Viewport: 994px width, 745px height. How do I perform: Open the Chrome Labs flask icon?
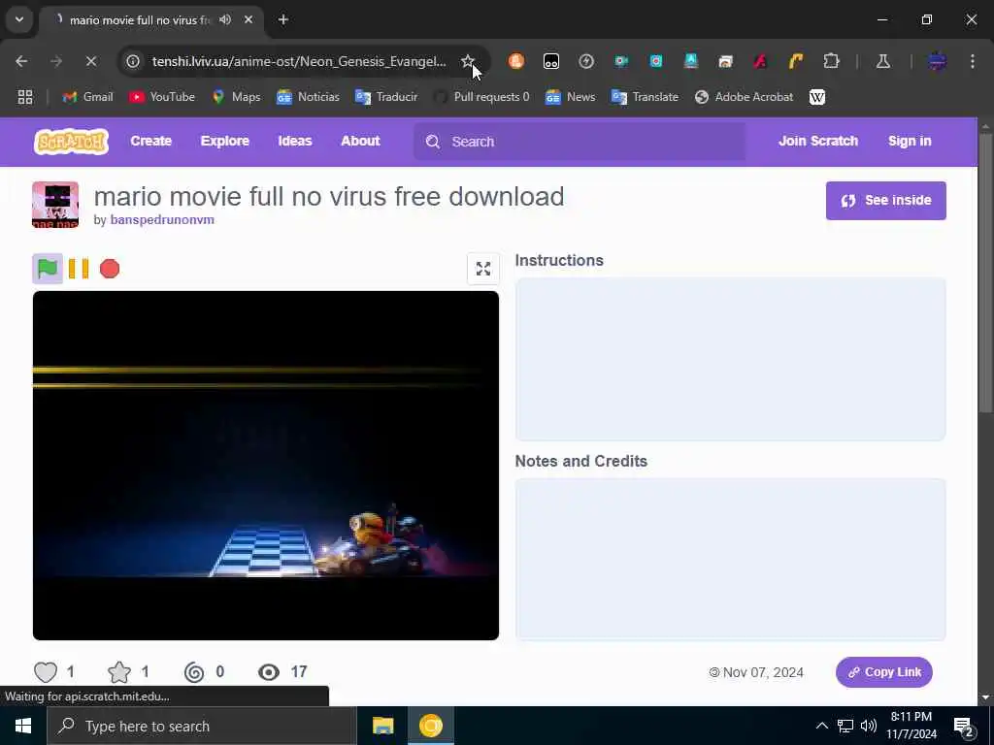[882, 61]
